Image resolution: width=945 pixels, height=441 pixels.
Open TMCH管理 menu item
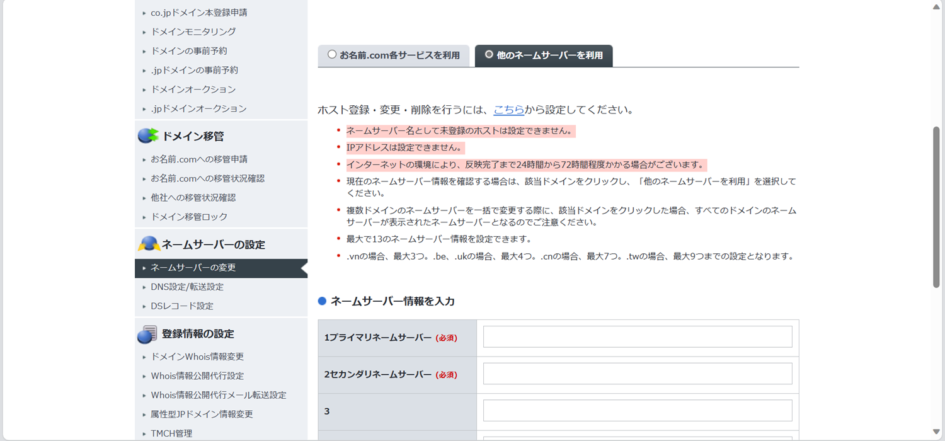tap(171, 433)
